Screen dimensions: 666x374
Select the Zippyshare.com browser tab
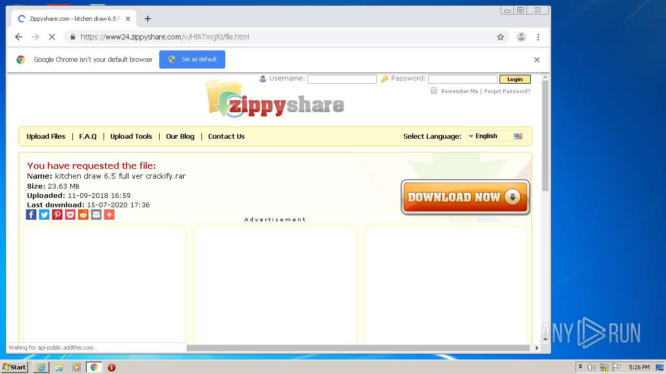click(73, 19)
